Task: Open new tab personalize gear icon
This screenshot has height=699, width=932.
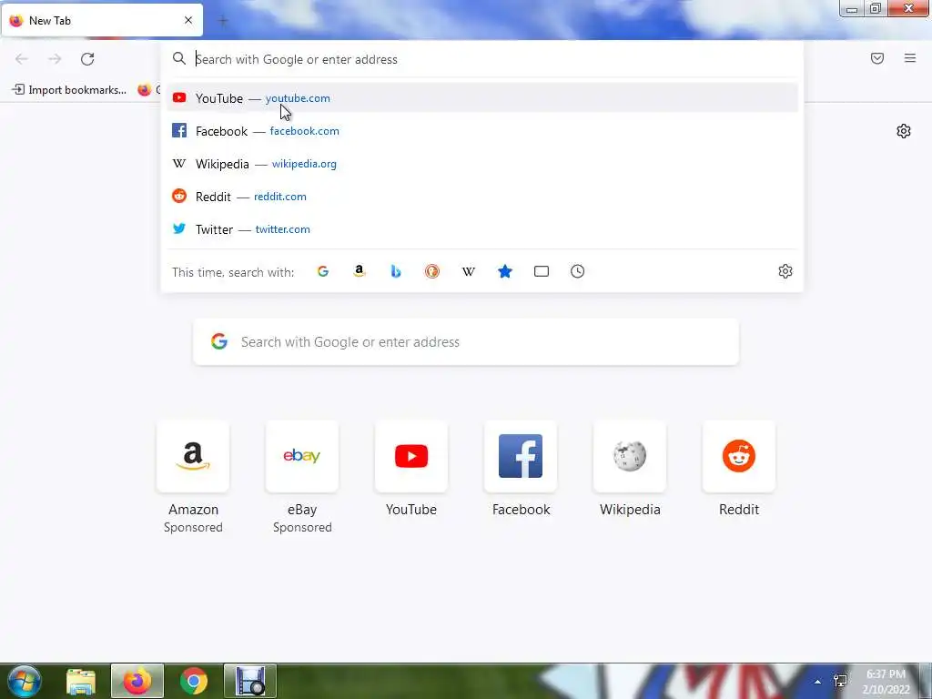Action: (x=904, y=131)
